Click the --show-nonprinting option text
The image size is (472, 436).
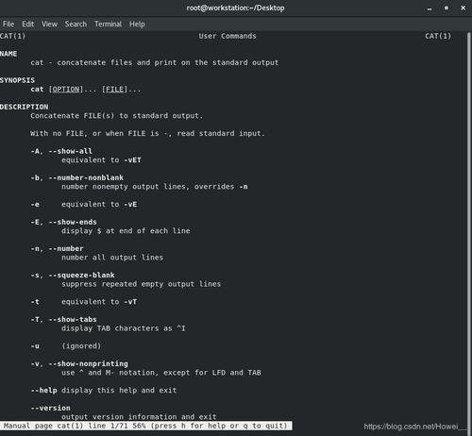click(x=88, y=363)
